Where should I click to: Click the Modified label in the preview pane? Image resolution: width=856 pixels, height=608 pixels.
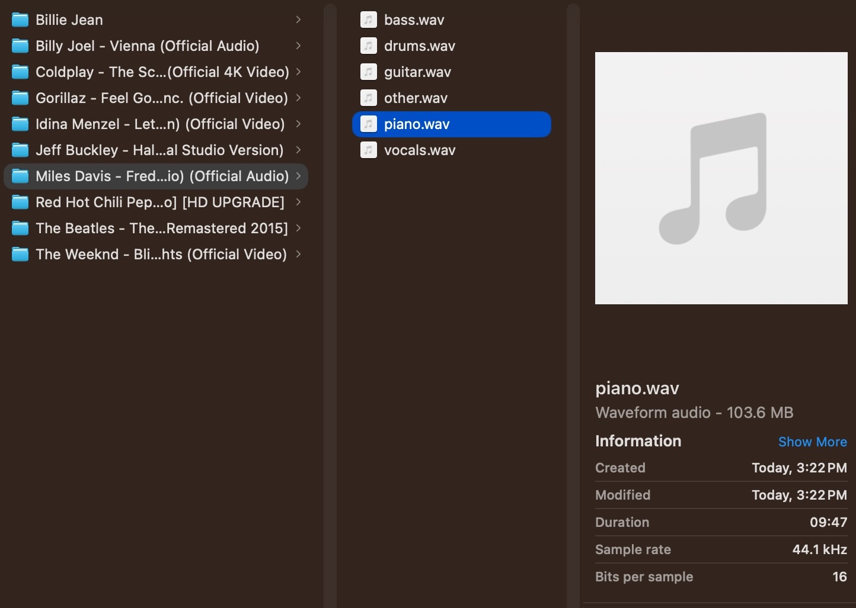(622, 495)
